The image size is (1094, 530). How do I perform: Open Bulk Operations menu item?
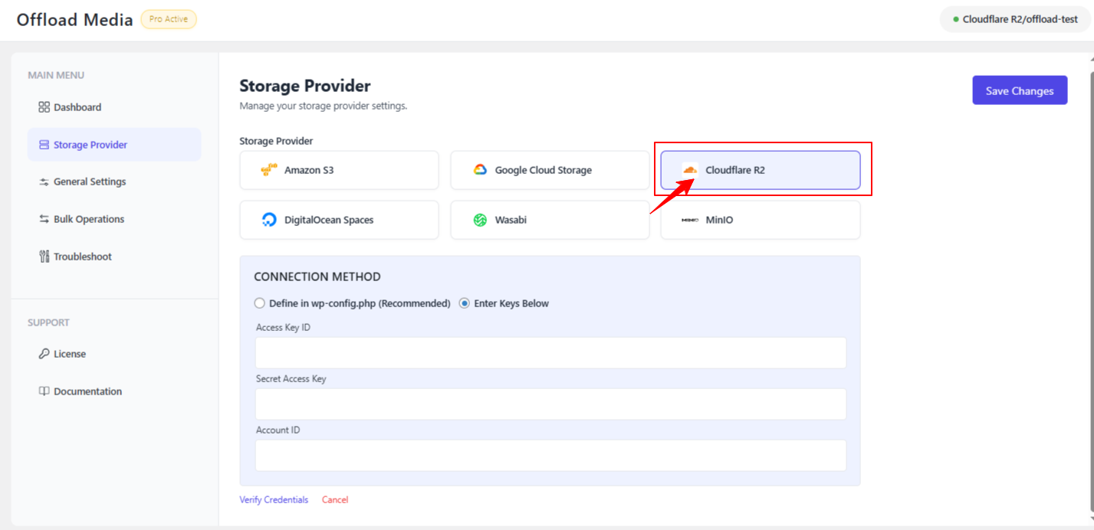tap(88, 219)
